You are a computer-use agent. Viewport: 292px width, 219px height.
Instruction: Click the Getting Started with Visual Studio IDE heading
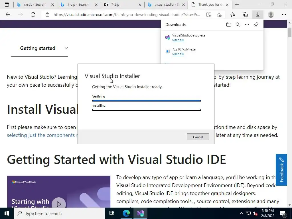point(116,159)
